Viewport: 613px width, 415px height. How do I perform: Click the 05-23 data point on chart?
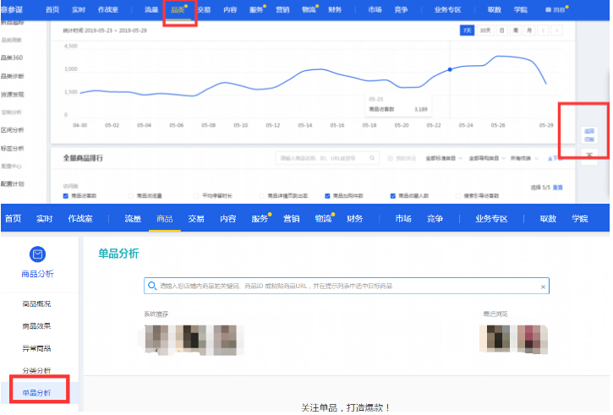(450, 69)
